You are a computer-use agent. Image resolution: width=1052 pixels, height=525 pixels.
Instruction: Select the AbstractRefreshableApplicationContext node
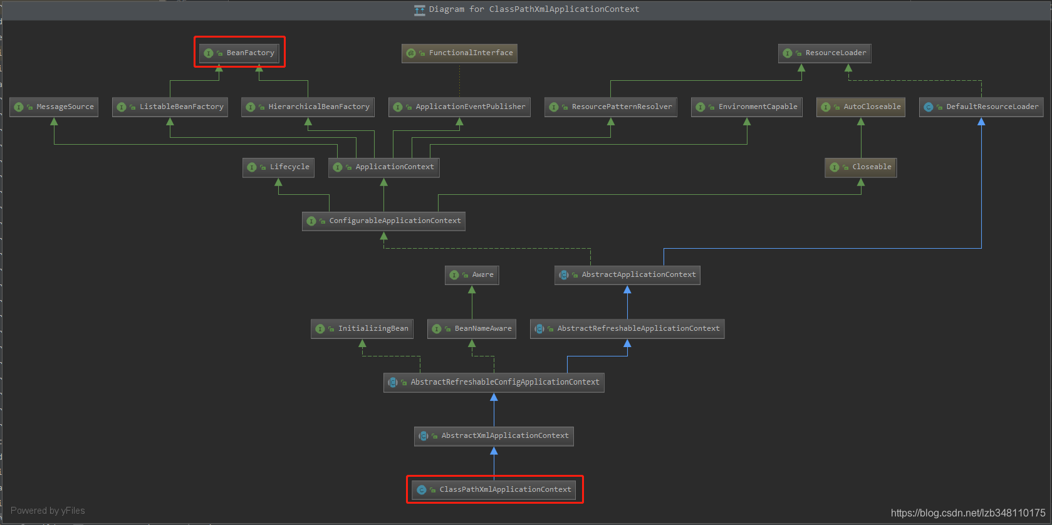pyautogui.click(x=627, y=329)
